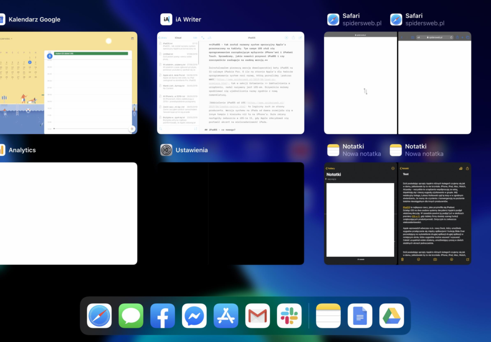Tap the tabs overview icon in Safari toolbar
Screen dimensions: 491x342
tap(467, 38)
